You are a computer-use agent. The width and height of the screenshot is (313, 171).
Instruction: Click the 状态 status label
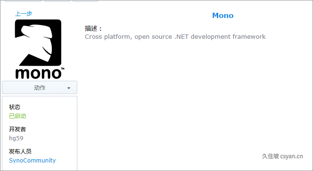[x=15, y=107]
